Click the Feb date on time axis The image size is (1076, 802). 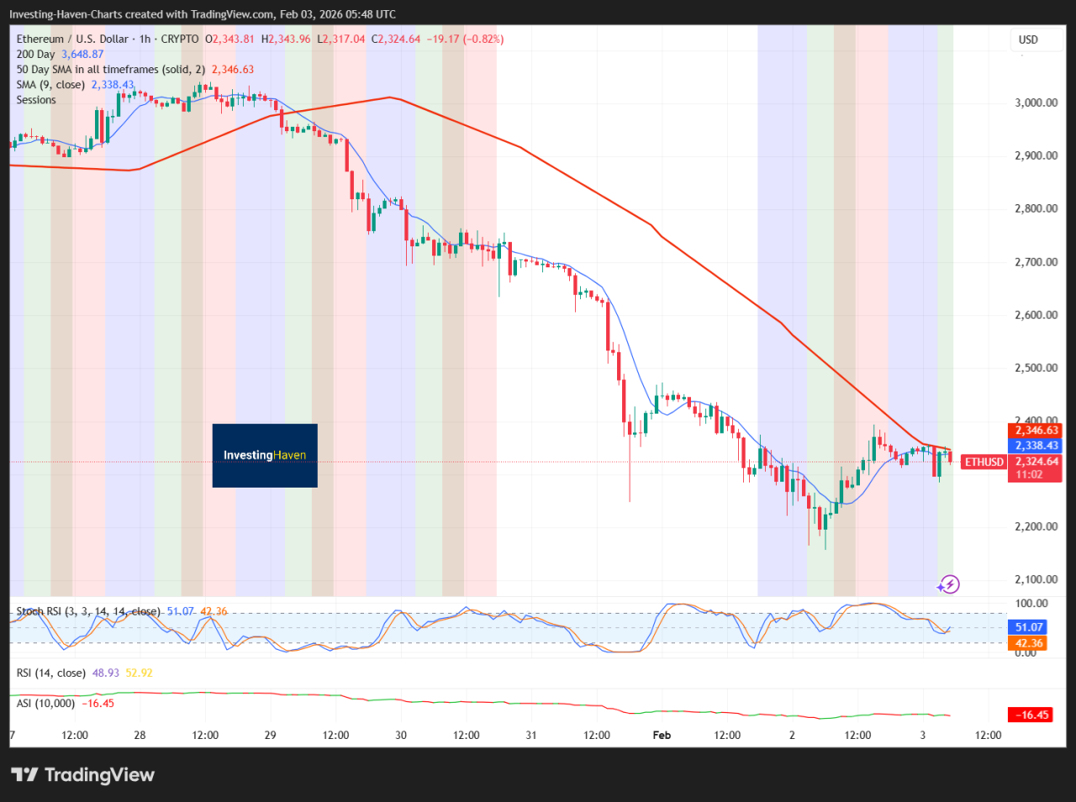[662, 735]
